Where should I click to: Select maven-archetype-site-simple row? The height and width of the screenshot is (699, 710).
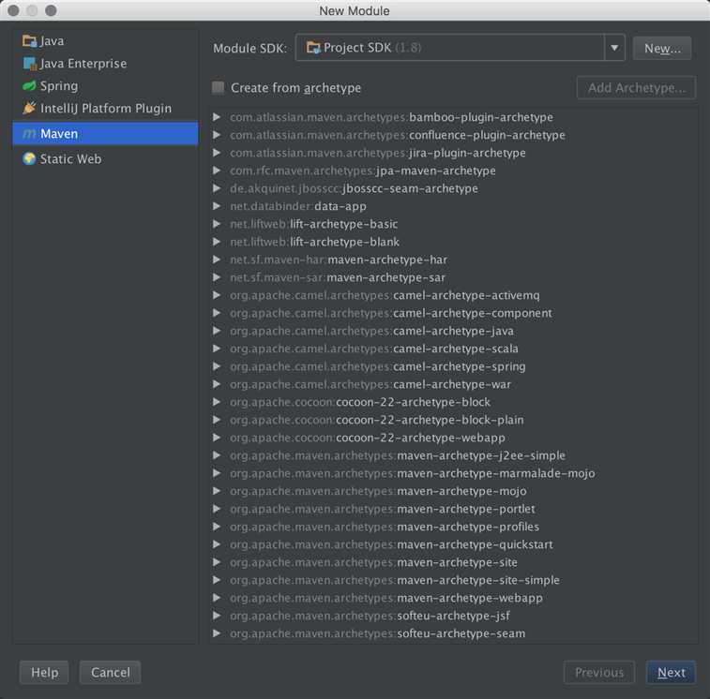(x=454, y=580)
